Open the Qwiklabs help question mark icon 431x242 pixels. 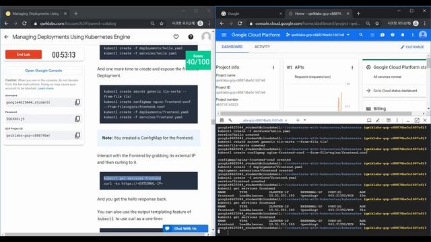point(191,37)
